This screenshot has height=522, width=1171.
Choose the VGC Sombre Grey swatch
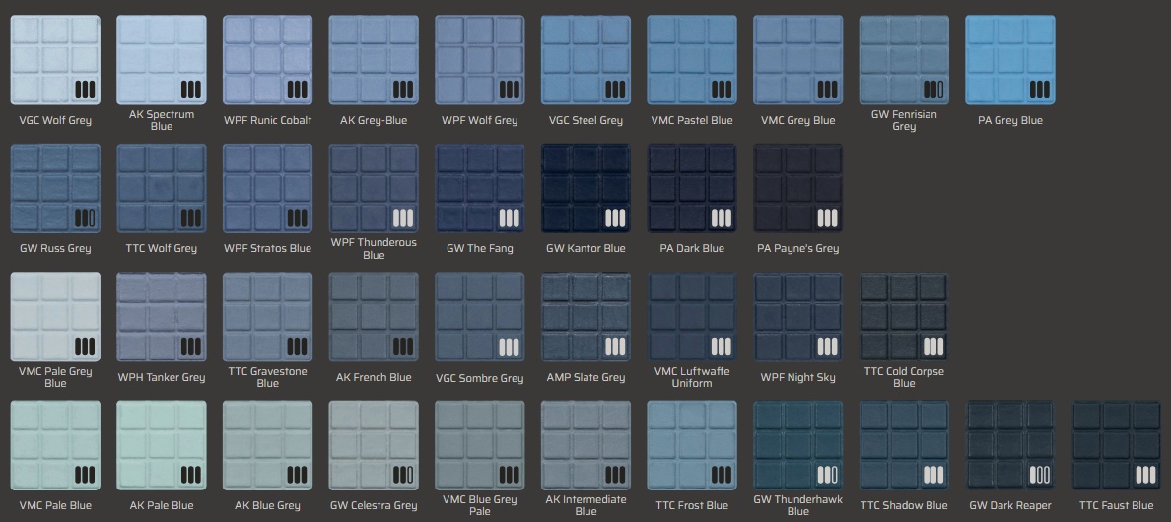click(479, 317)
